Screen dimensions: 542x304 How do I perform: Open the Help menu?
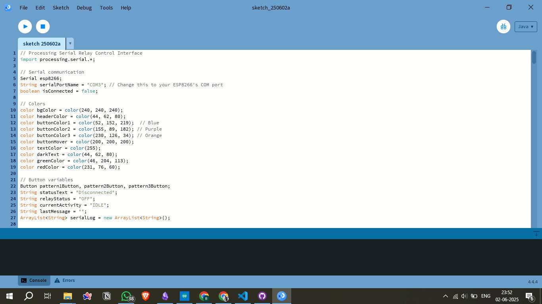pyautogui.click(x=126, y=8)
